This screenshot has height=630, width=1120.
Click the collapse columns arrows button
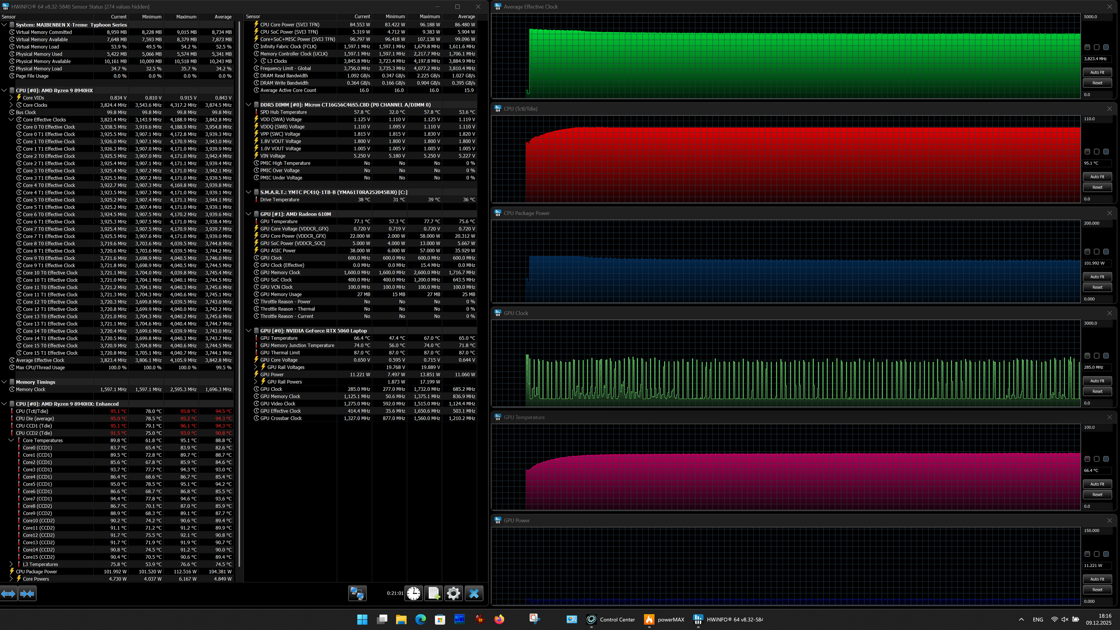(27, 593)
